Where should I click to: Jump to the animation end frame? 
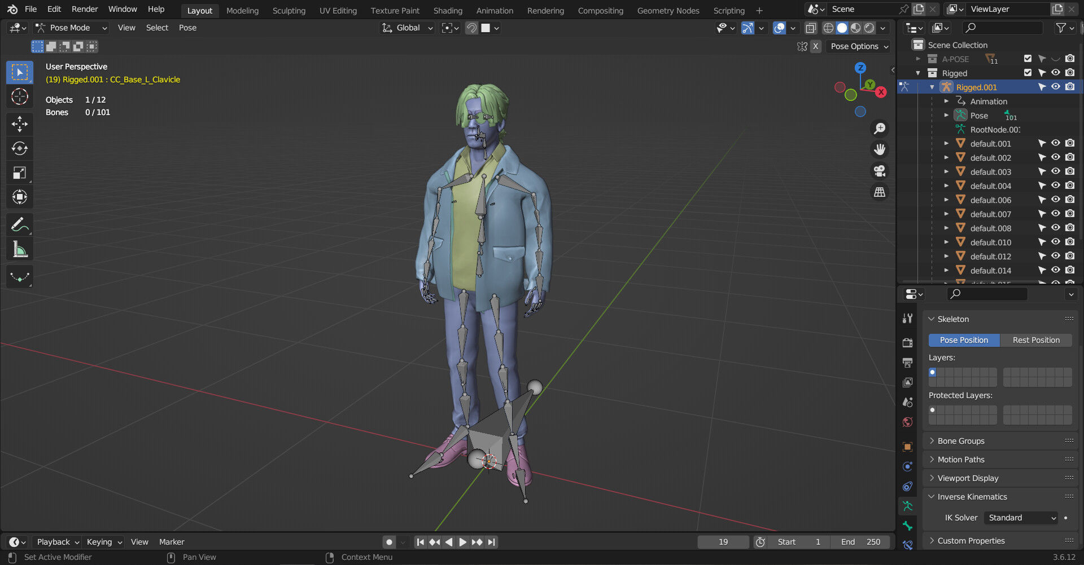(492, 542)
